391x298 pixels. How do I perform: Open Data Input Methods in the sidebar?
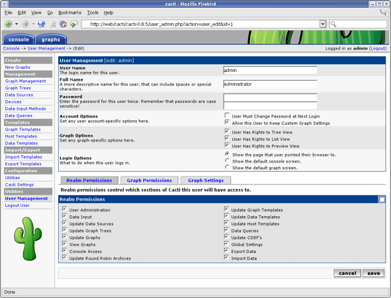click(25, 108)
